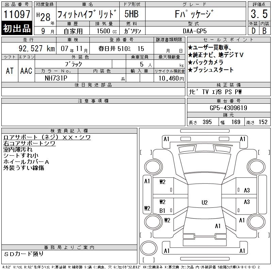Click the model code DAA-GP5
The width and height of the screenshot is (272, 272).
point(194,31)
